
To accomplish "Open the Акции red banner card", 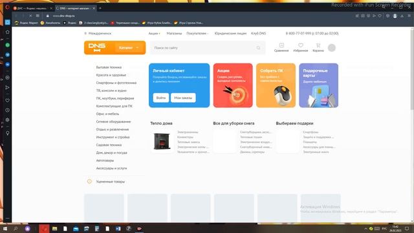I will point(233,85).
